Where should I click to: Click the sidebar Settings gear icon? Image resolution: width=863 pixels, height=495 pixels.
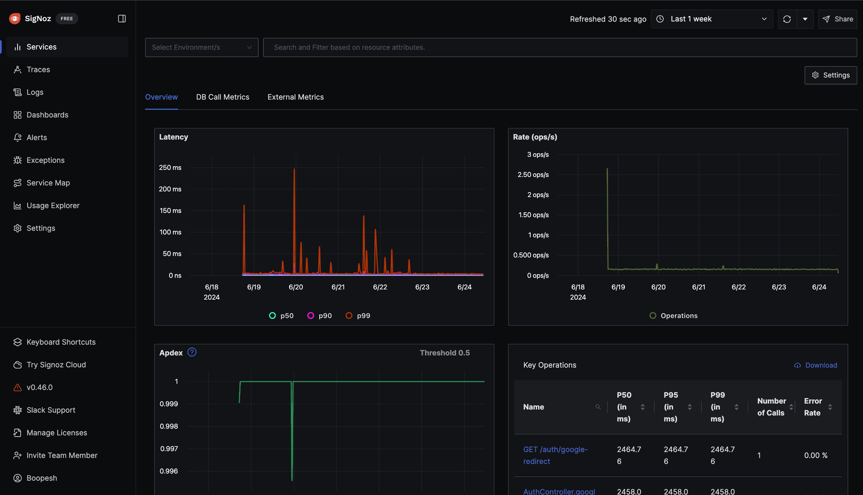coord(17,228)
